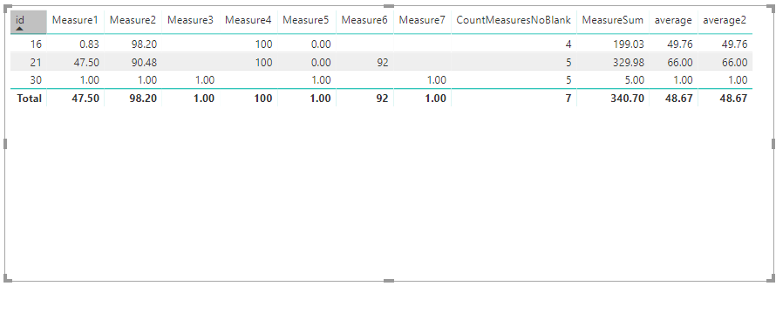The height and width of the screenshot is (327, 776).
Task: Click Measure3 value 1.00 in row 30
Action: [x=205, y=80]
